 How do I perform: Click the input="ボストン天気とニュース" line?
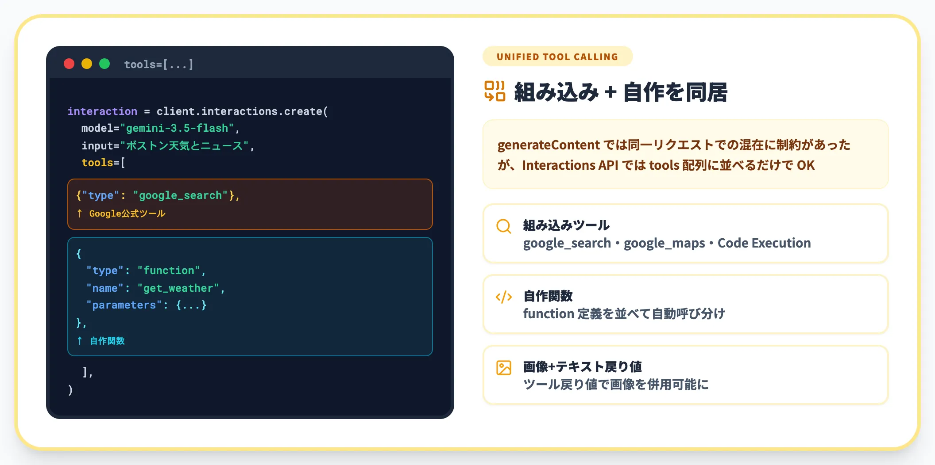pos(168,146)
